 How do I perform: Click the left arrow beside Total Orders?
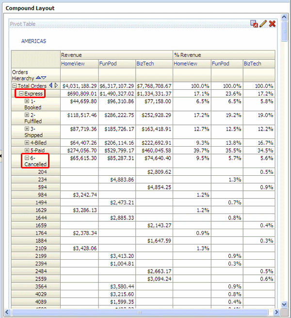click(x=50, y=85)
